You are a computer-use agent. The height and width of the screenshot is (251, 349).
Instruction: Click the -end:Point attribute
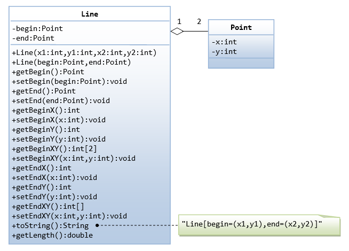pos(33,38)
